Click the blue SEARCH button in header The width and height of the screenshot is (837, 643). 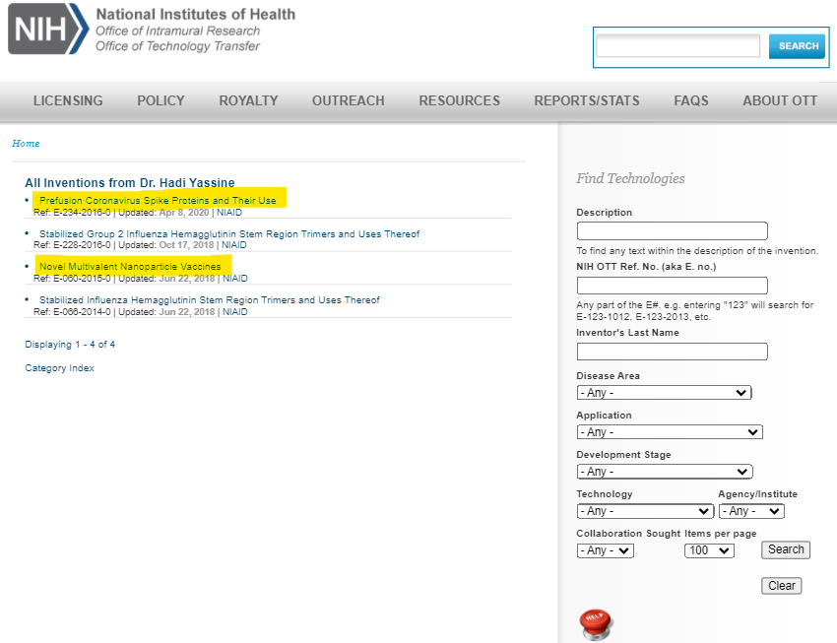tap(797, 46)
